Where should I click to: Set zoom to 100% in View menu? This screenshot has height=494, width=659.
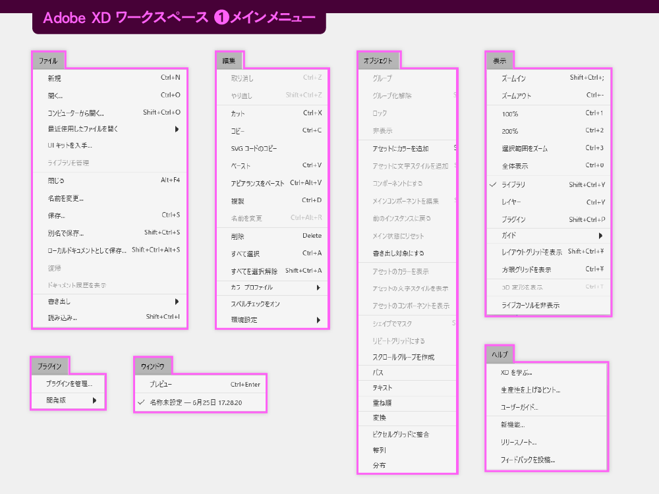click(548, 114)
